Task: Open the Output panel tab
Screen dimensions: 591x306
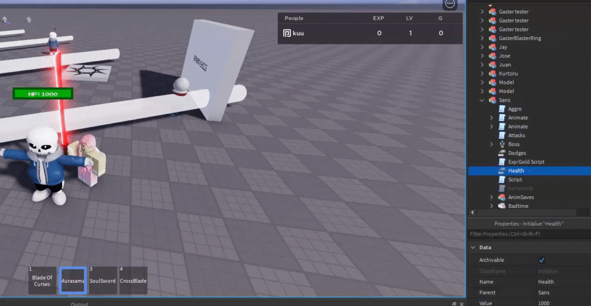Action: [80, 304]
